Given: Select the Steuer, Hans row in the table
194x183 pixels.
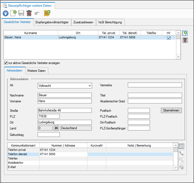Looking at the screenshot, I should tap(90, 37).
